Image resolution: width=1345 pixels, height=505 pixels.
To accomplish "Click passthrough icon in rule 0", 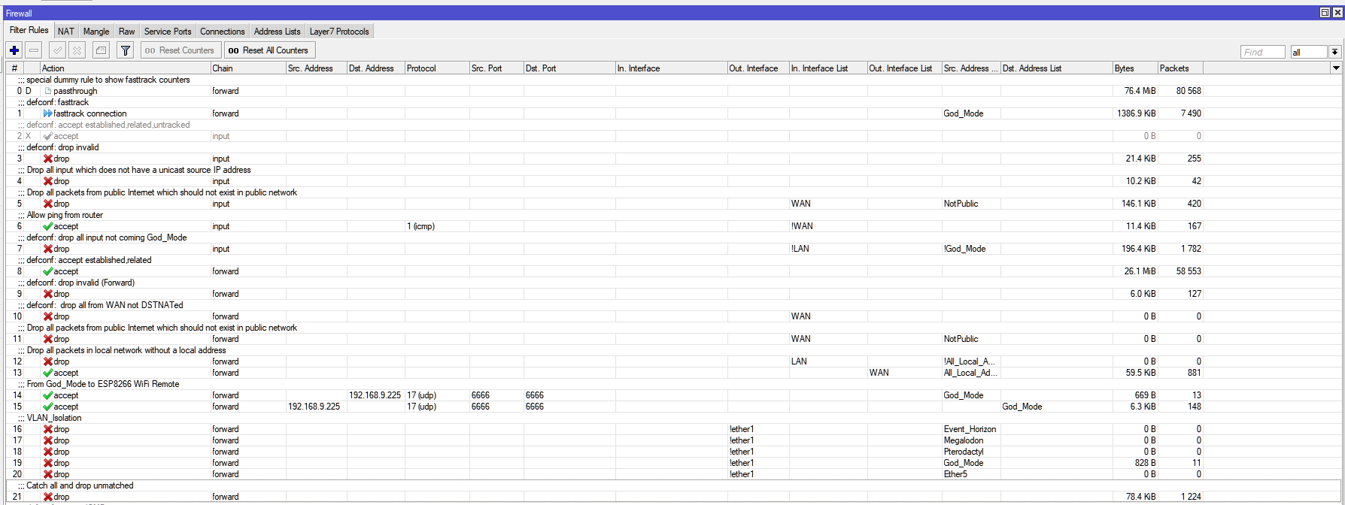I will [x=48, y=91].
